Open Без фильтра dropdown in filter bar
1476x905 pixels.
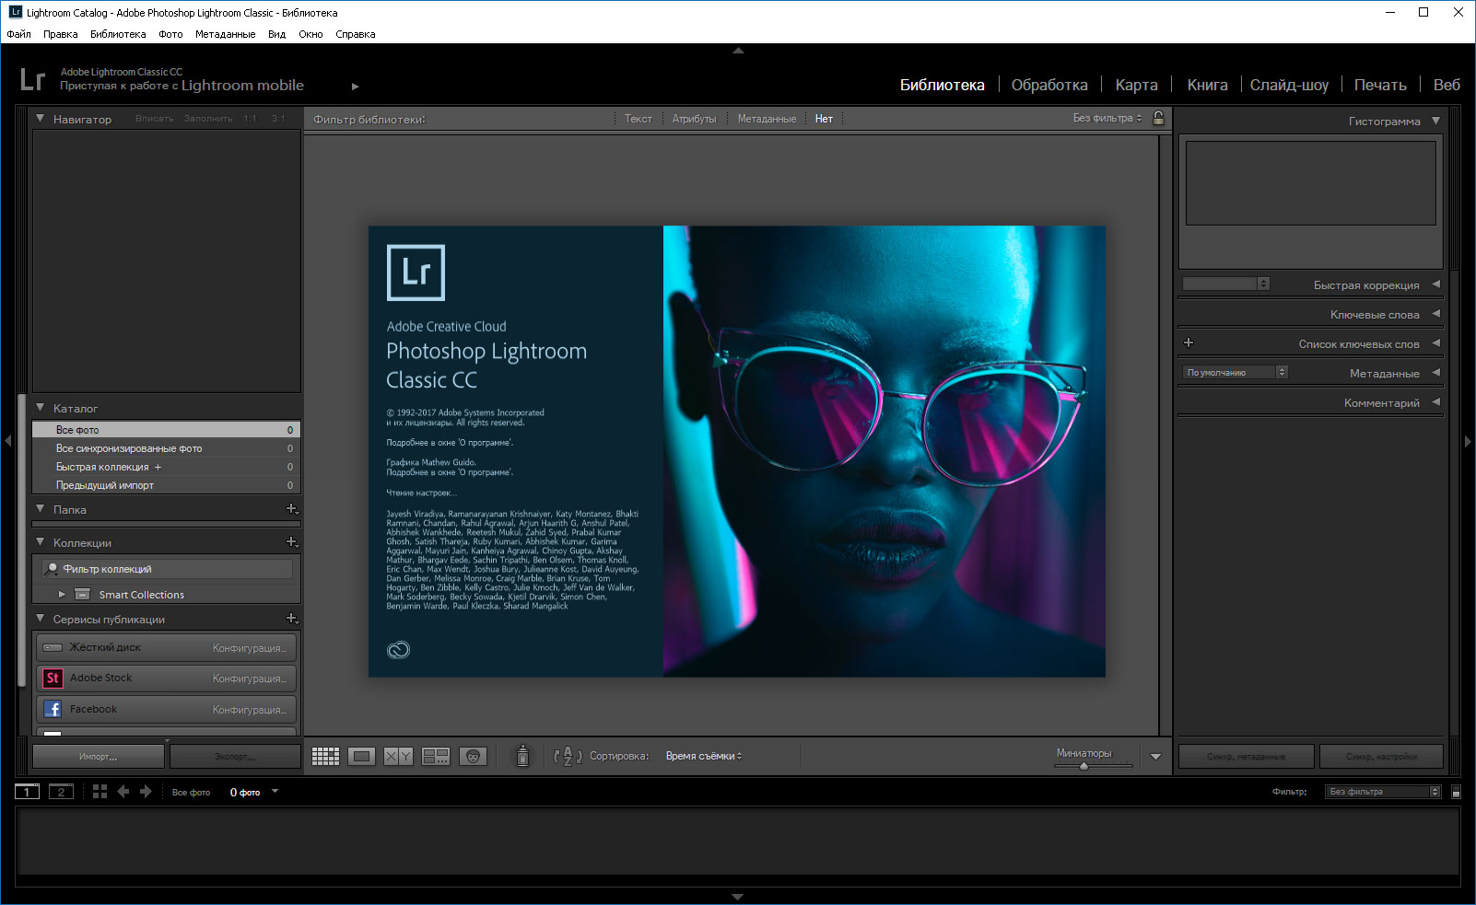pos(1107,118)
